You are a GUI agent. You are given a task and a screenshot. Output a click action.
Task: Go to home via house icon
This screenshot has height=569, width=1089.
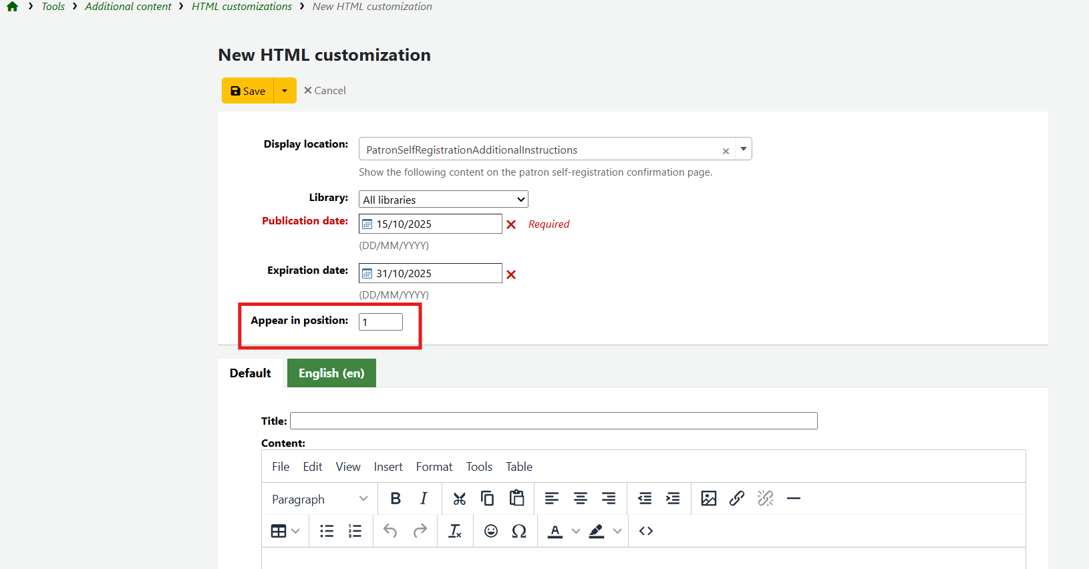(12, 7)
